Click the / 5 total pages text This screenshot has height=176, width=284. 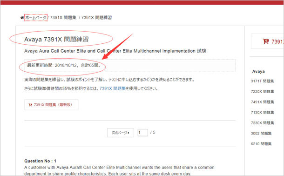tap(153, 133)
